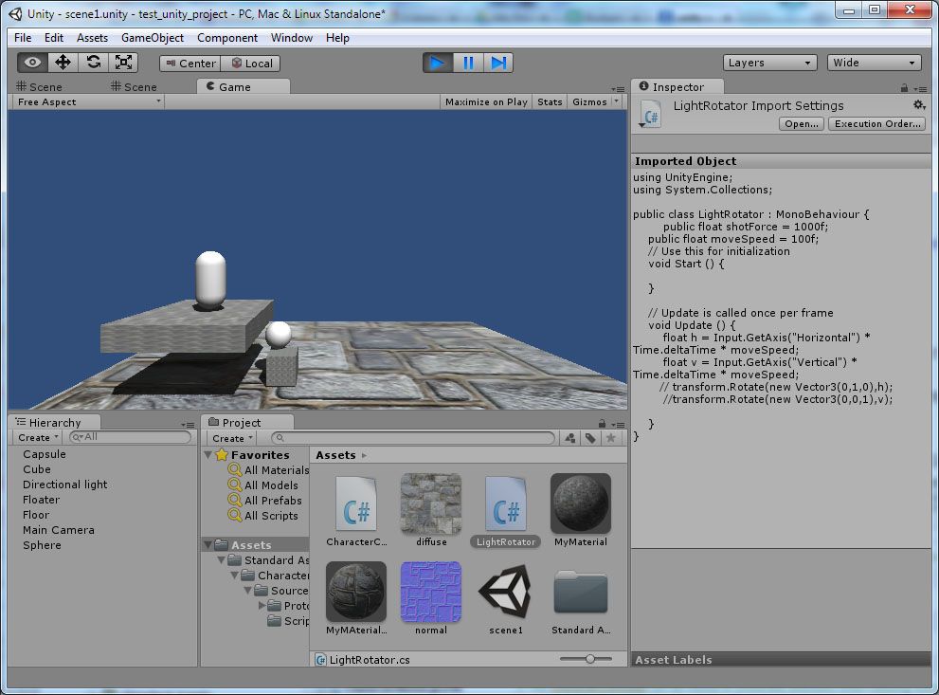Save search to favorites star icon
Image resolution: width=939 pixels, height=695 pixels.
pos(611,438)
